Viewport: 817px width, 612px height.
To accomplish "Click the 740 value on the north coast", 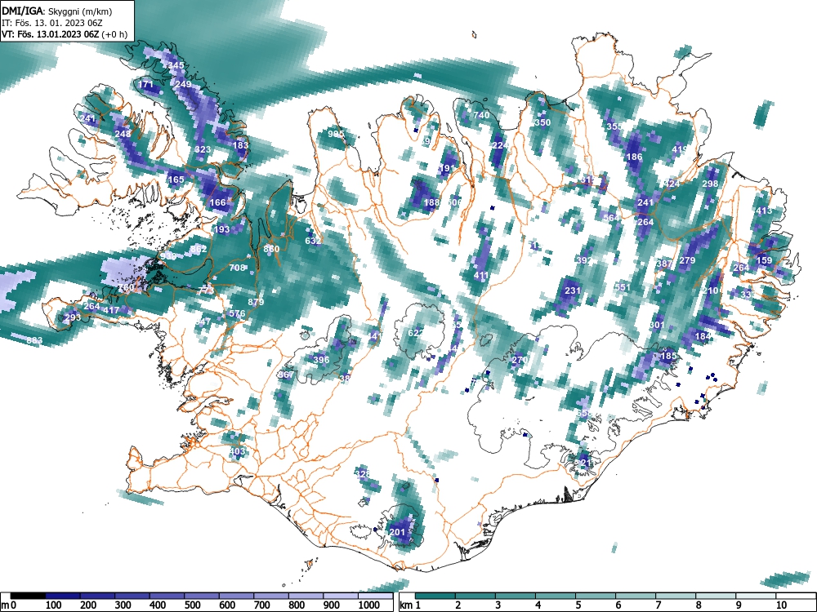I will (x=481, y=115).
